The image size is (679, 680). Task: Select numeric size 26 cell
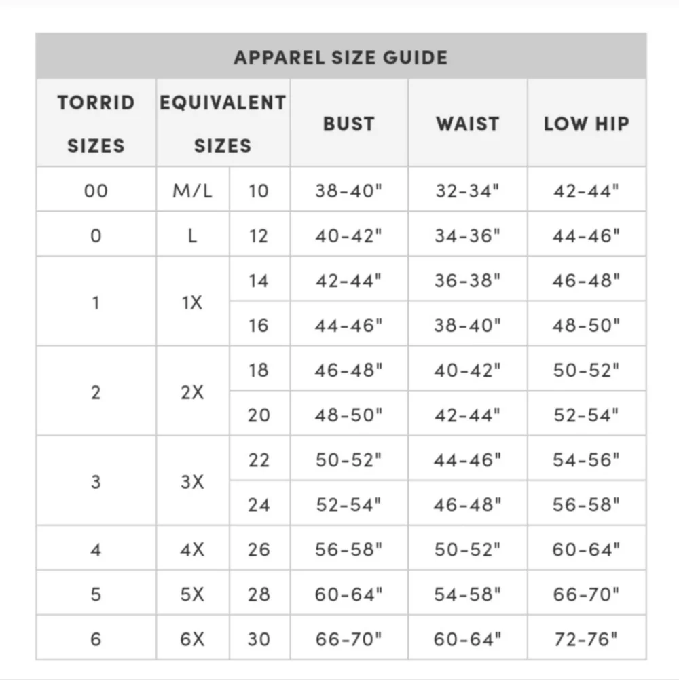[x=259, y=549]
